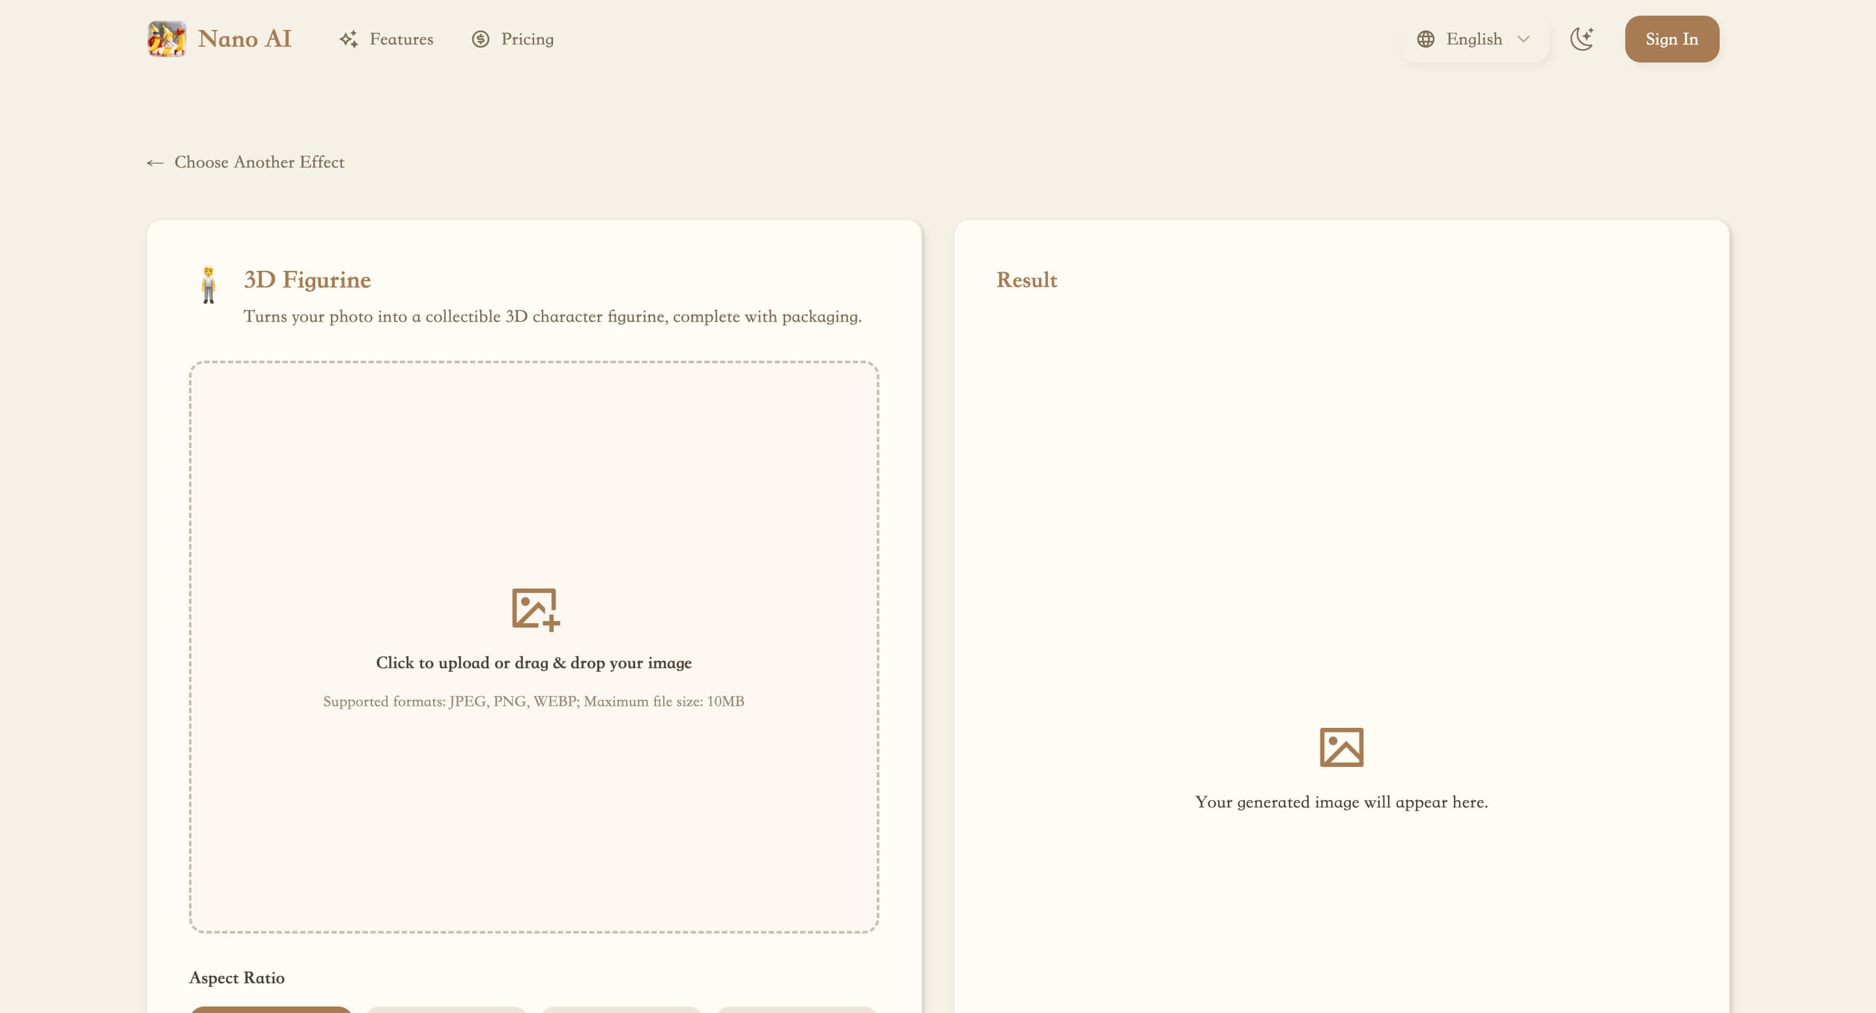Click the Result placeholder image icon
The width and height of the screenshot is (1876, 1013).
(1341, 747)
